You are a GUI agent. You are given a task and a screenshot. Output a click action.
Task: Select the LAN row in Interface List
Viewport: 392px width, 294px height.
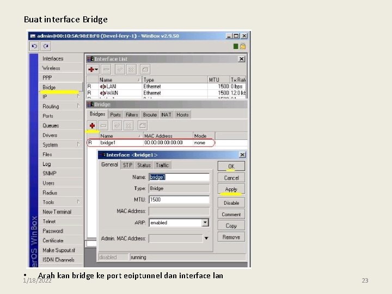pyautogui.click(x=166, y=86)
